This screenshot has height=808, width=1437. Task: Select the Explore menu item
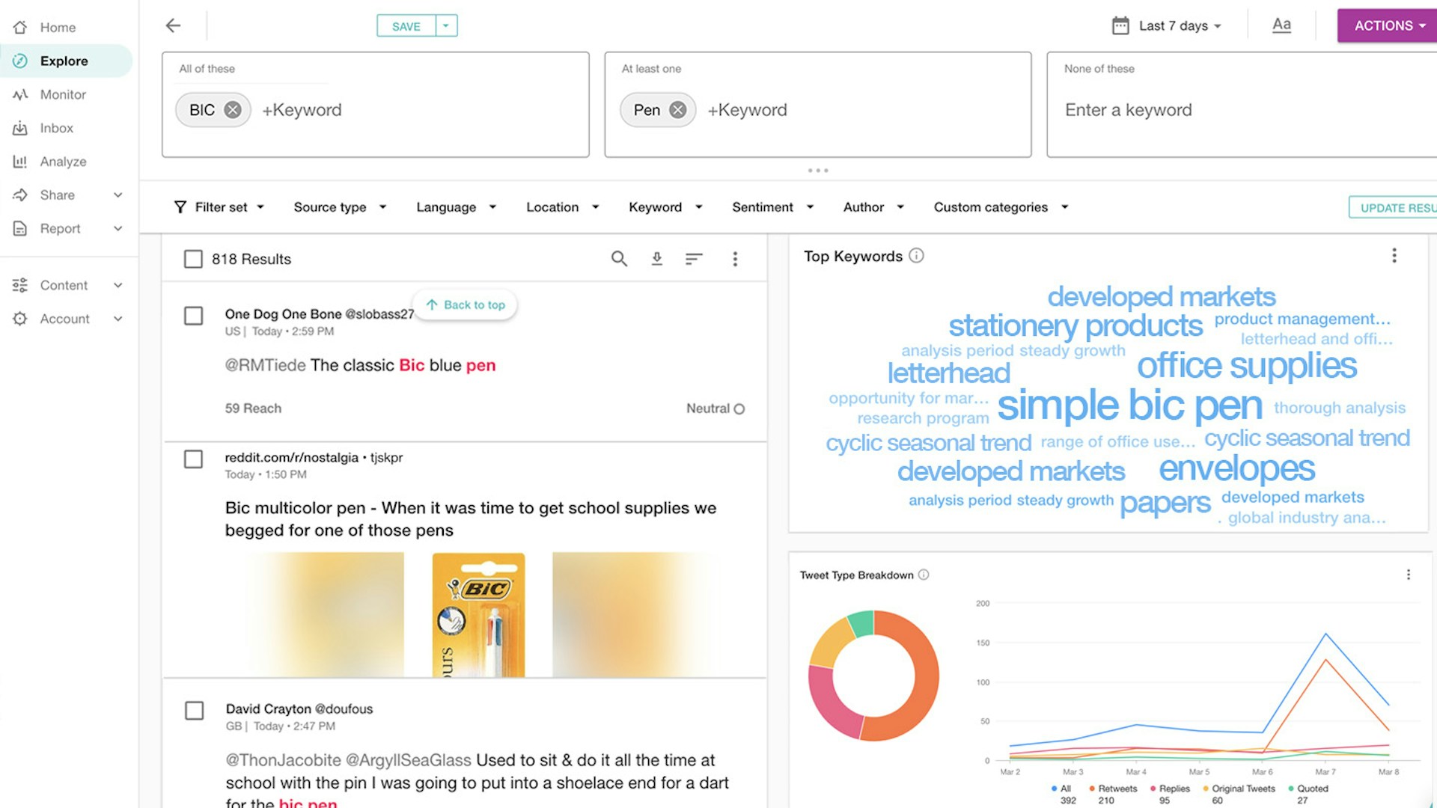coord(63,60)
